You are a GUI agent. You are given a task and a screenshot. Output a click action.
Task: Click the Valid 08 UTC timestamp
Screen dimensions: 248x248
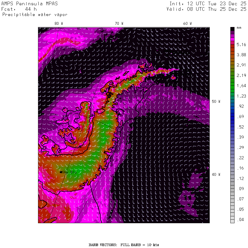pos(206,9)
